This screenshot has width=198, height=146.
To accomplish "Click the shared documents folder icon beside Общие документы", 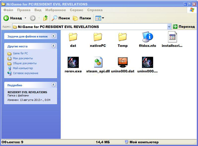I will pos(9,63).
